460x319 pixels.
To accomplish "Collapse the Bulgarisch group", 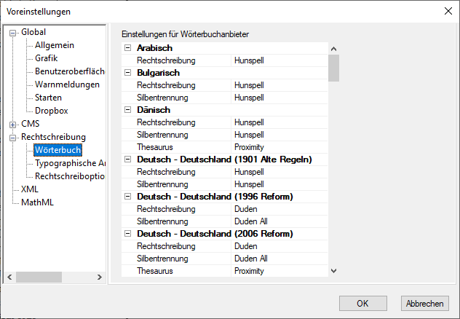I will 128,73.
